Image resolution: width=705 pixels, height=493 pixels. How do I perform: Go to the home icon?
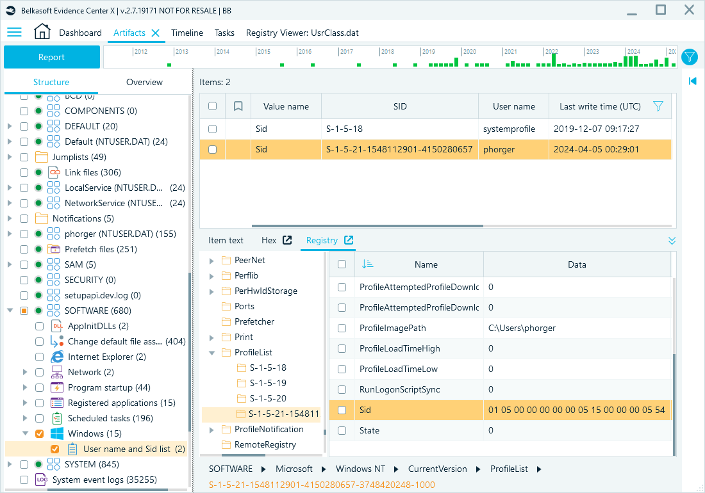(x=42, y=32)
